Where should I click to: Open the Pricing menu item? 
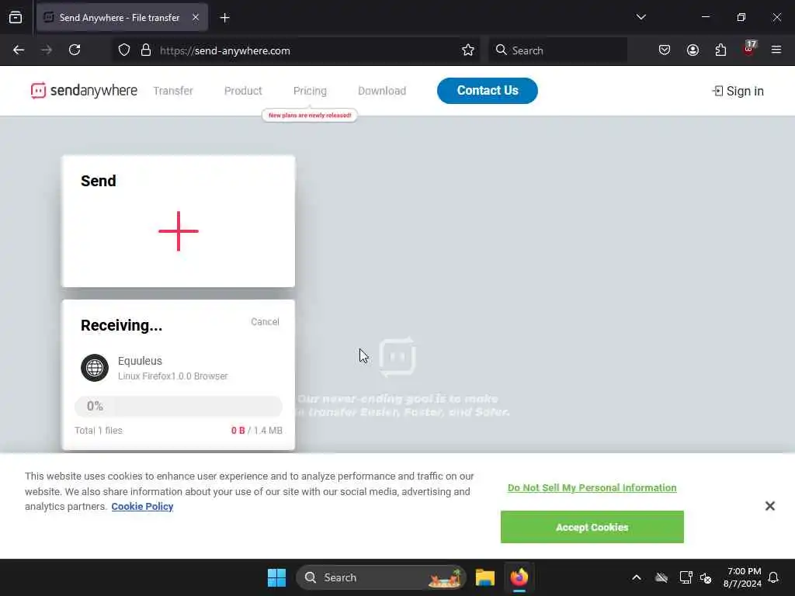click(310, 91)
